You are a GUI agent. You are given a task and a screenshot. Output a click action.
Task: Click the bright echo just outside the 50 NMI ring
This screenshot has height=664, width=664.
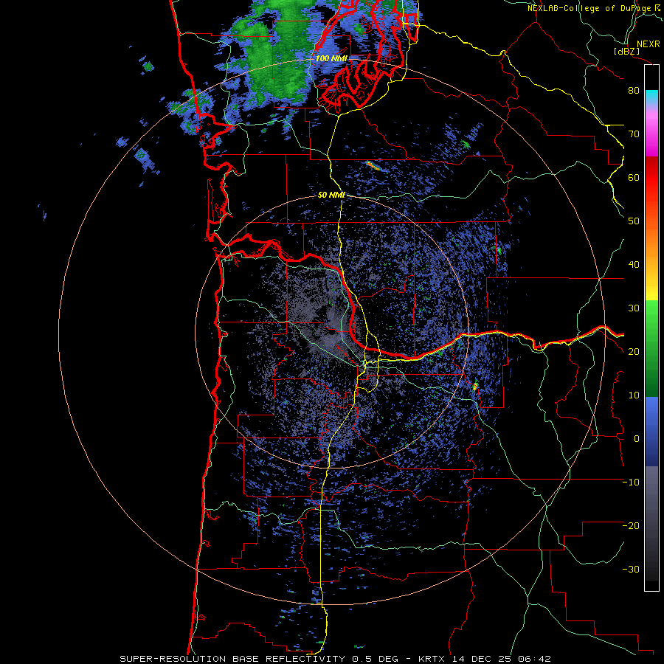(x=475, y=386)
